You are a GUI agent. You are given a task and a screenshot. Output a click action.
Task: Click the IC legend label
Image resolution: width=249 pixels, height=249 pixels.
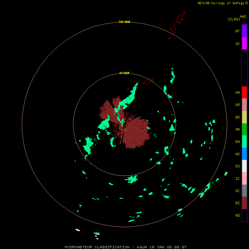[x=237, y=179]
